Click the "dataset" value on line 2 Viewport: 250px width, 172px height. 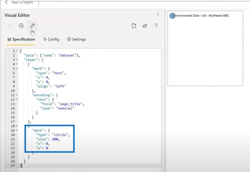(x=67, y=55)
